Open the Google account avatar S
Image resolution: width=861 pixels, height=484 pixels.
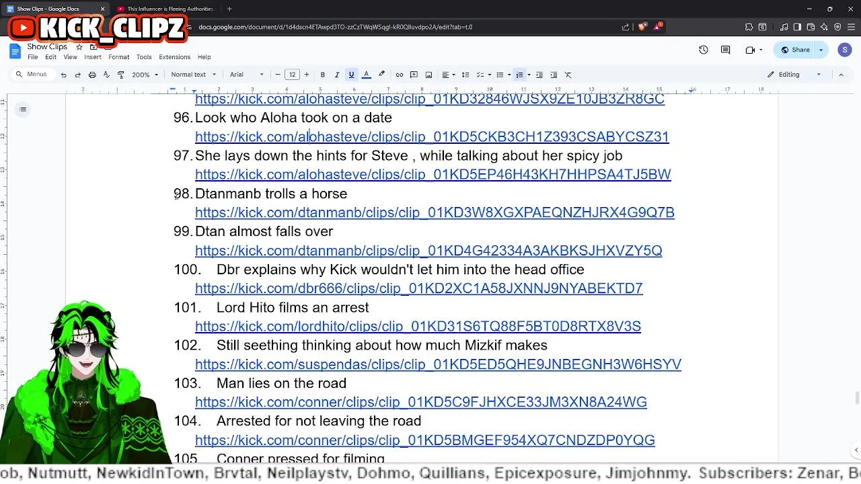[845, 50]
